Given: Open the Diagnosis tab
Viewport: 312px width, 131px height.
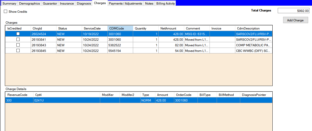Looking at the screenshot, I should tap(84, 4).
